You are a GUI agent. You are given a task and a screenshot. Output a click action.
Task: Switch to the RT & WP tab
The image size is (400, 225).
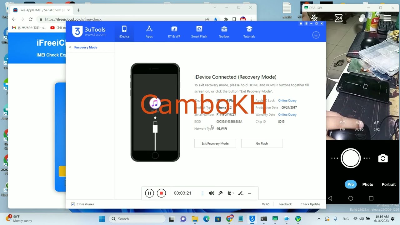[x=174, y=32]
